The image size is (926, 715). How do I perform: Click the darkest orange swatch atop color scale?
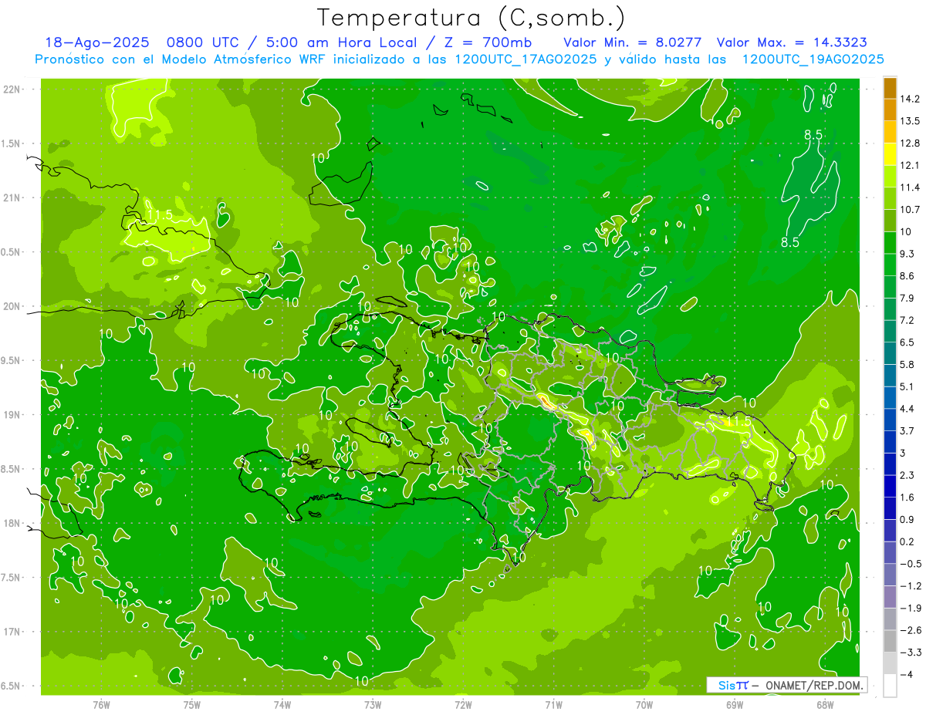click(x=890, y=88)
